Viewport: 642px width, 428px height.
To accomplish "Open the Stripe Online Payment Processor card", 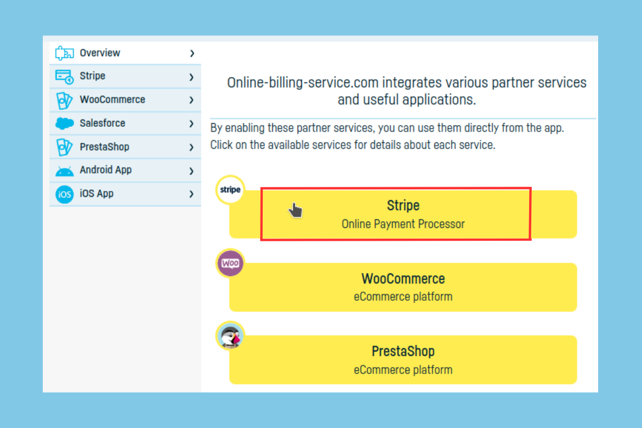I will tap(403, 214).
